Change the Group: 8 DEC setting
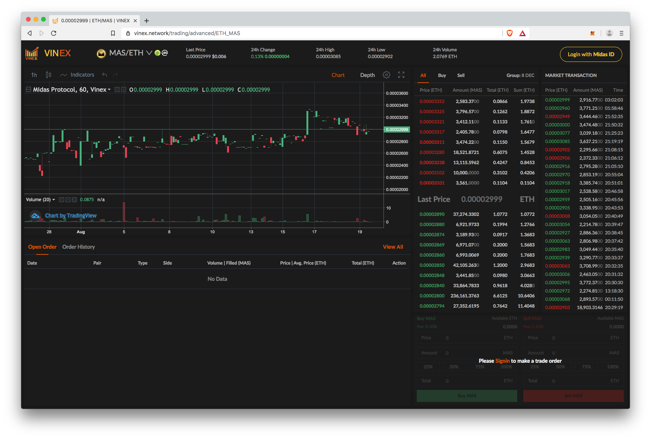651x439 pixels. pyautogui.click(x=520, y=75)
